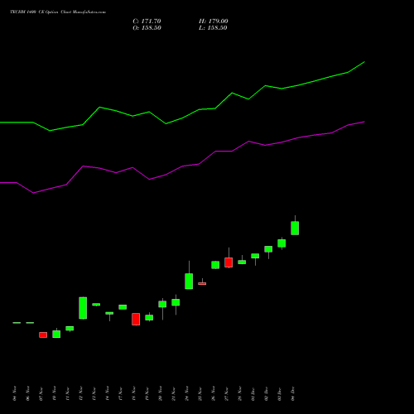Select the last green candle for 04 Dec

point(295,228)
